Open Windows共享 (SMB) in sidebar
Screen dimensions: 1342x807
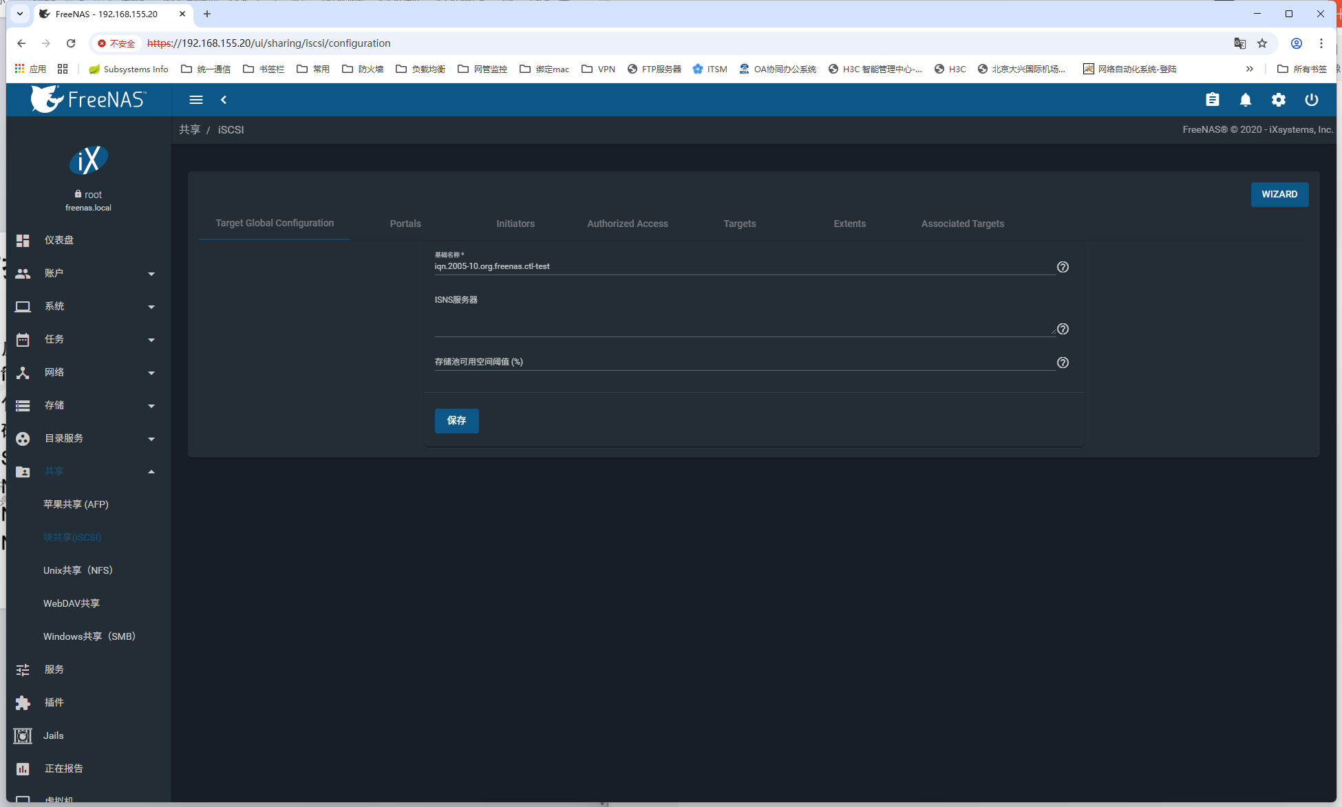click(89, 636)
